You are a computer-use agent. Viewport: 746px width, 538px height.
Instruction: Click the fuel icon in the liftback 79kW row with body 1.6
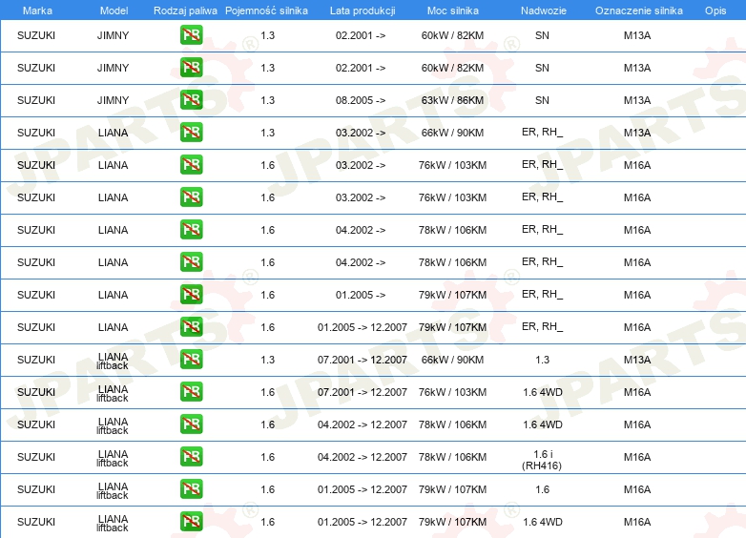(x=191, y=489)
